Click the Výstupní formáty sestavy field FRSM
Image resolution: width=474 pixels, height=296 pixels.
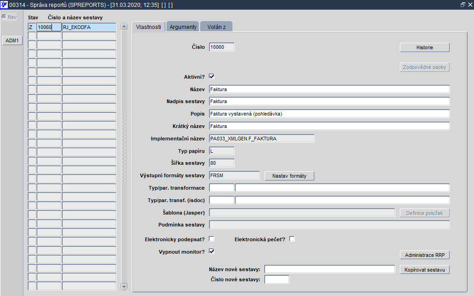click(x=234, y=175)
